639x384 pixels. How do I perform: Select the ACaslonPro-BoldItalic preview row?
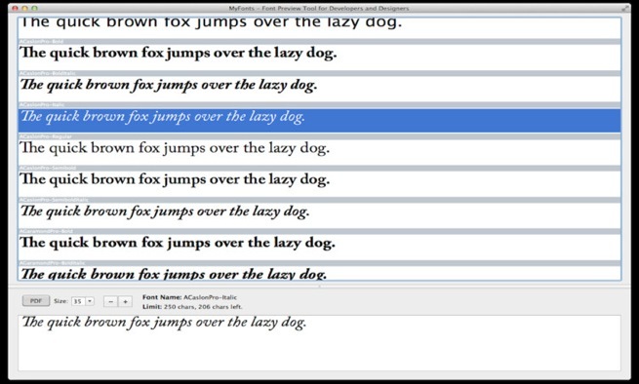pyautogui.click(x=320, y=89)
